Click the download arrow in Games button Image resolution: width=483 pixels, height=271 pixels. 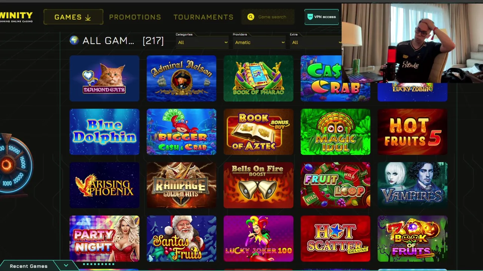click(88, 17)
